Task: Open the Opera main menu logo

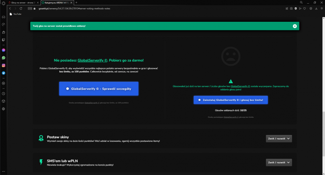Action: pyautogui.click(x=3, y=3)
